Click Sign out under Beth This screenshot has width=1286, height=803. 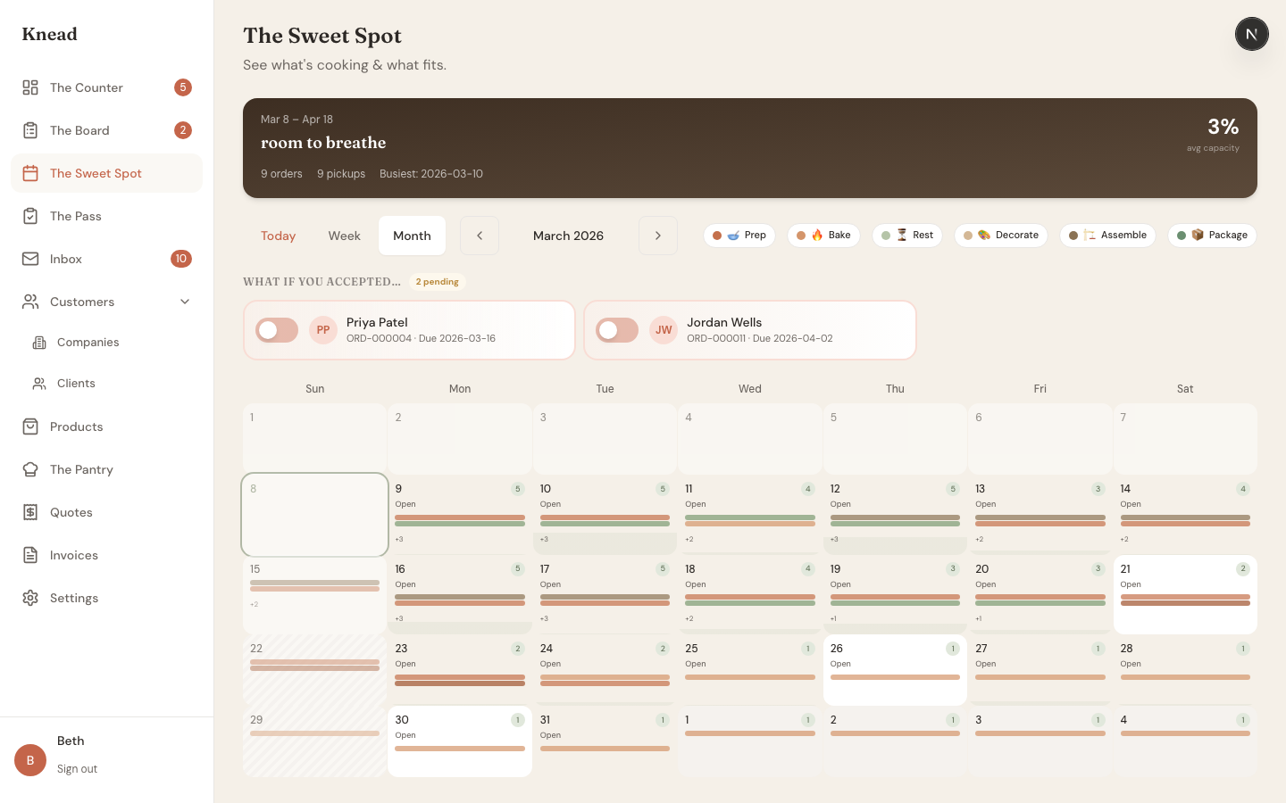click(x=77, y=768)
